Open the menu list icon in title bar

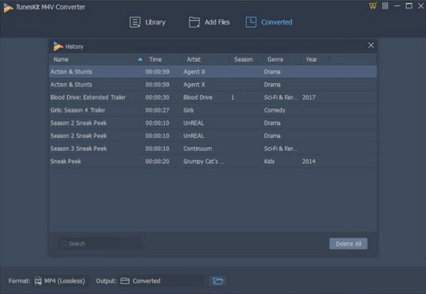tap(385, 6)
